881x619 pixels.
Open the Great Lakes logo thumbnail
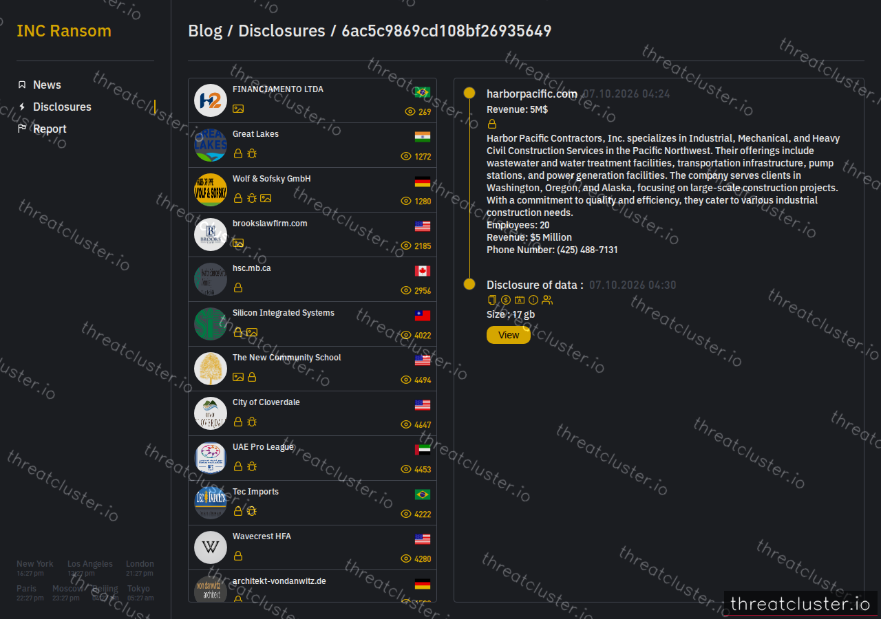(x=211, y=145)
